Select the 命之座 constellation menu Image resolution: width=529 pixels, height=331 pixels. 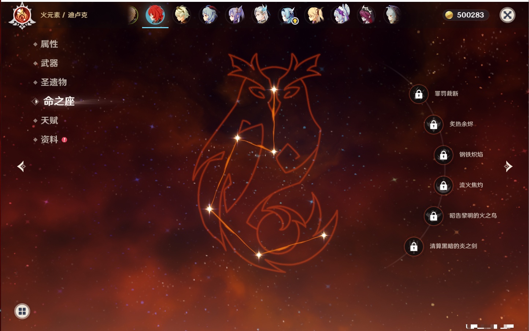[x=59, y=101]
